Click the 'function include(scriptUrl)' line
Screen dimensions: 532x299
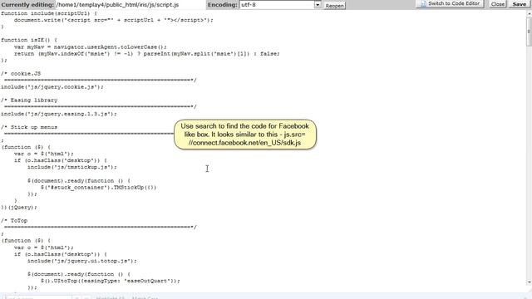point(49,13)
